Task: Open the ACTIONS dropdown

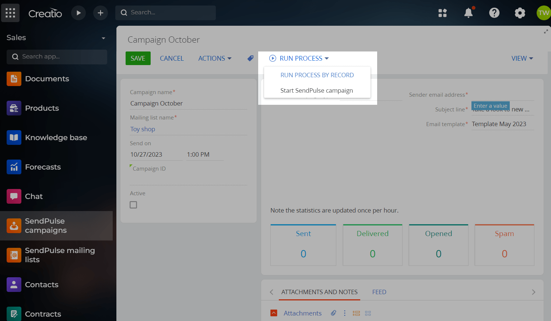Action: click(215, 58)
